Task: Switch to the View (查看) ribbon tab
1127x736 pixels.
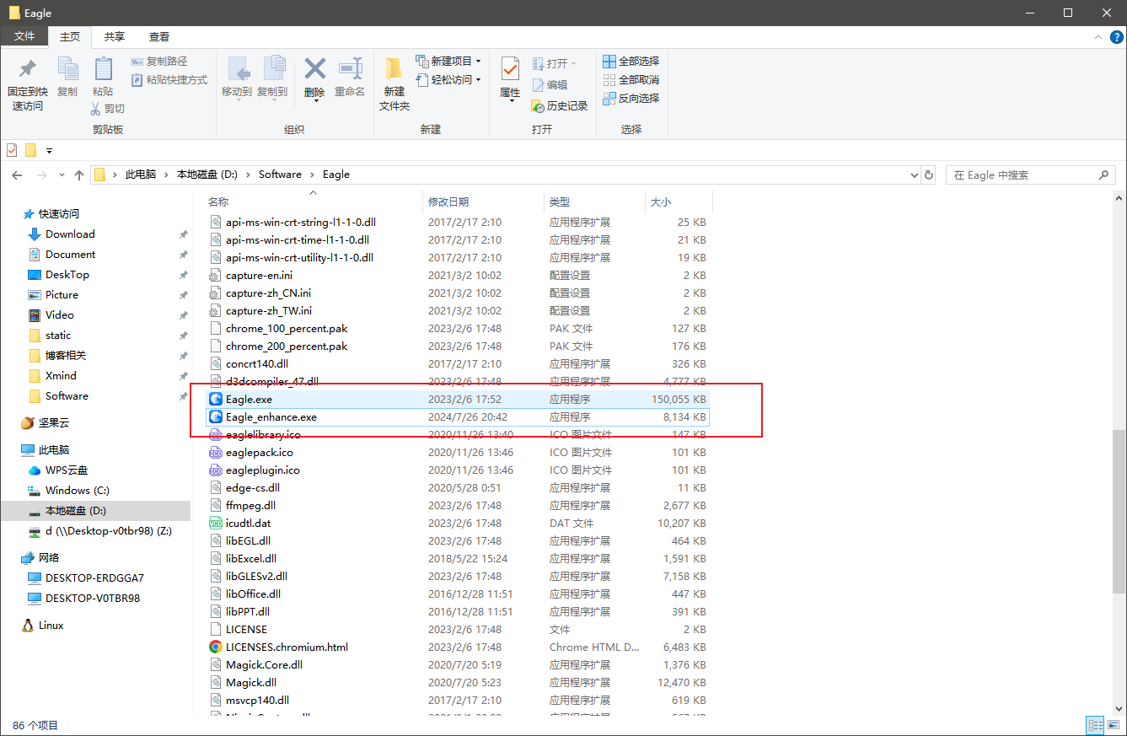Action: pyautogui.click(x=159, y=36)
